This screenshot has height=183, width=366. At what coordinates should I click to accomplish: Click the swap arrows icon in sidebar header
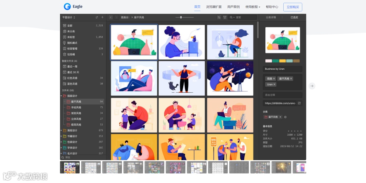pyautogui.click(x=97, y=17)
